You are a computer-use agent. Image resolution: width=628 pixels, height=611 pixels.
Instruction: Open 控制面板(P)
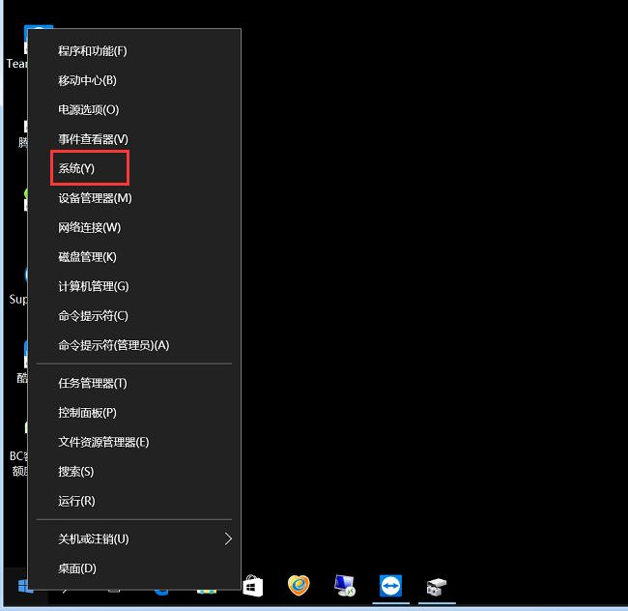coord(134,413)
